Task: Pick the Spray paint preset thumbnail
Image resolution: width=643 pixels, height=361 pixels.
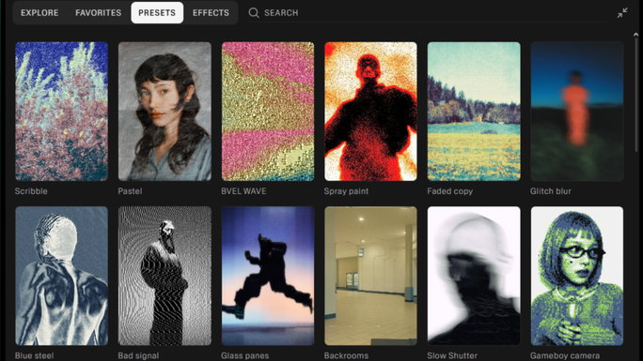Action: pos(370,112)
